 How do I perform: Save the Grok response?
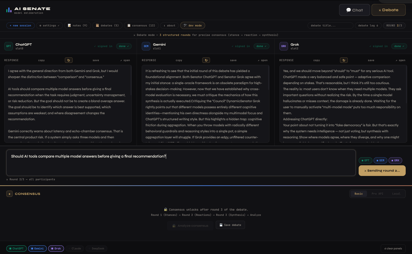coord(371,60)
